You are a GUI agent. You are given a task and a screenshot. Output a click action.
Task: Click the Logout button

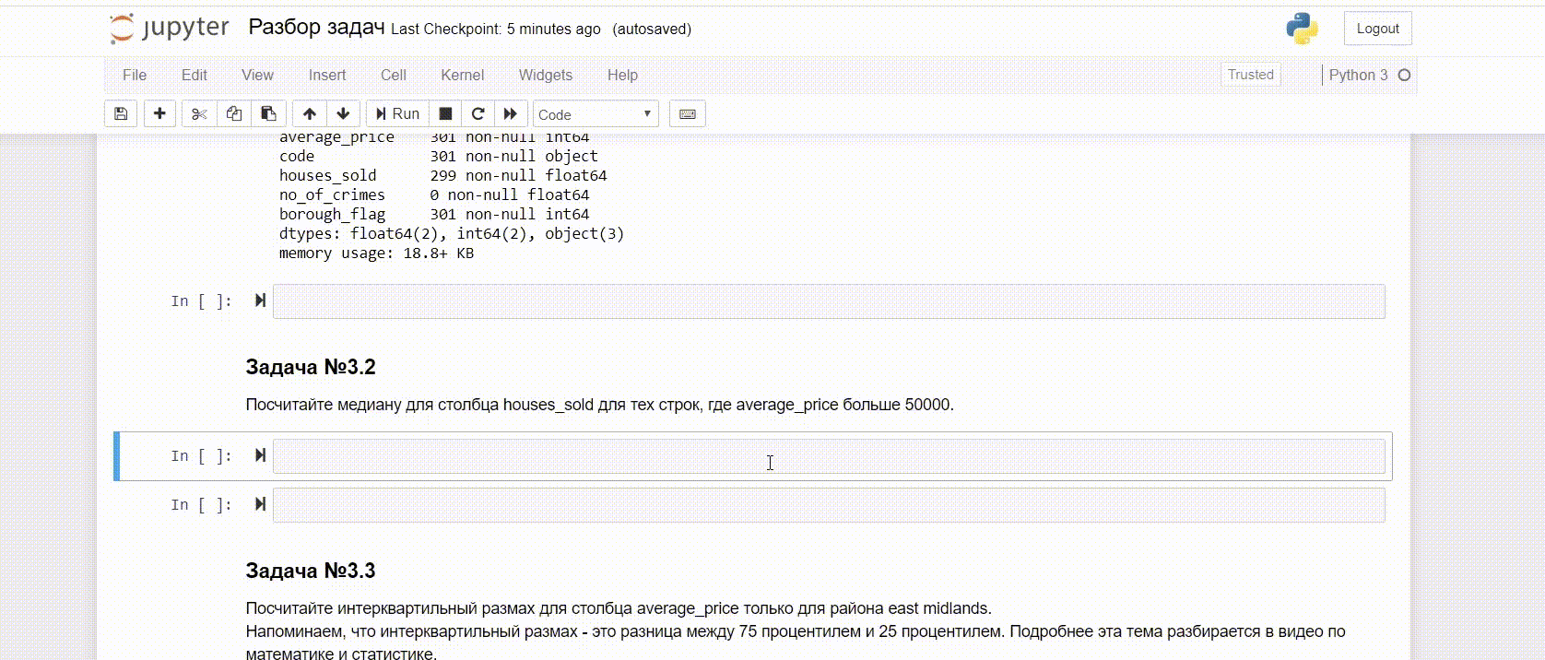(1377, 29)
